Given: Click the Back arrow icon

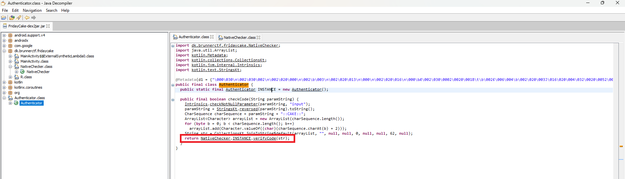Looking at the screenshot, I should (27, 18).
